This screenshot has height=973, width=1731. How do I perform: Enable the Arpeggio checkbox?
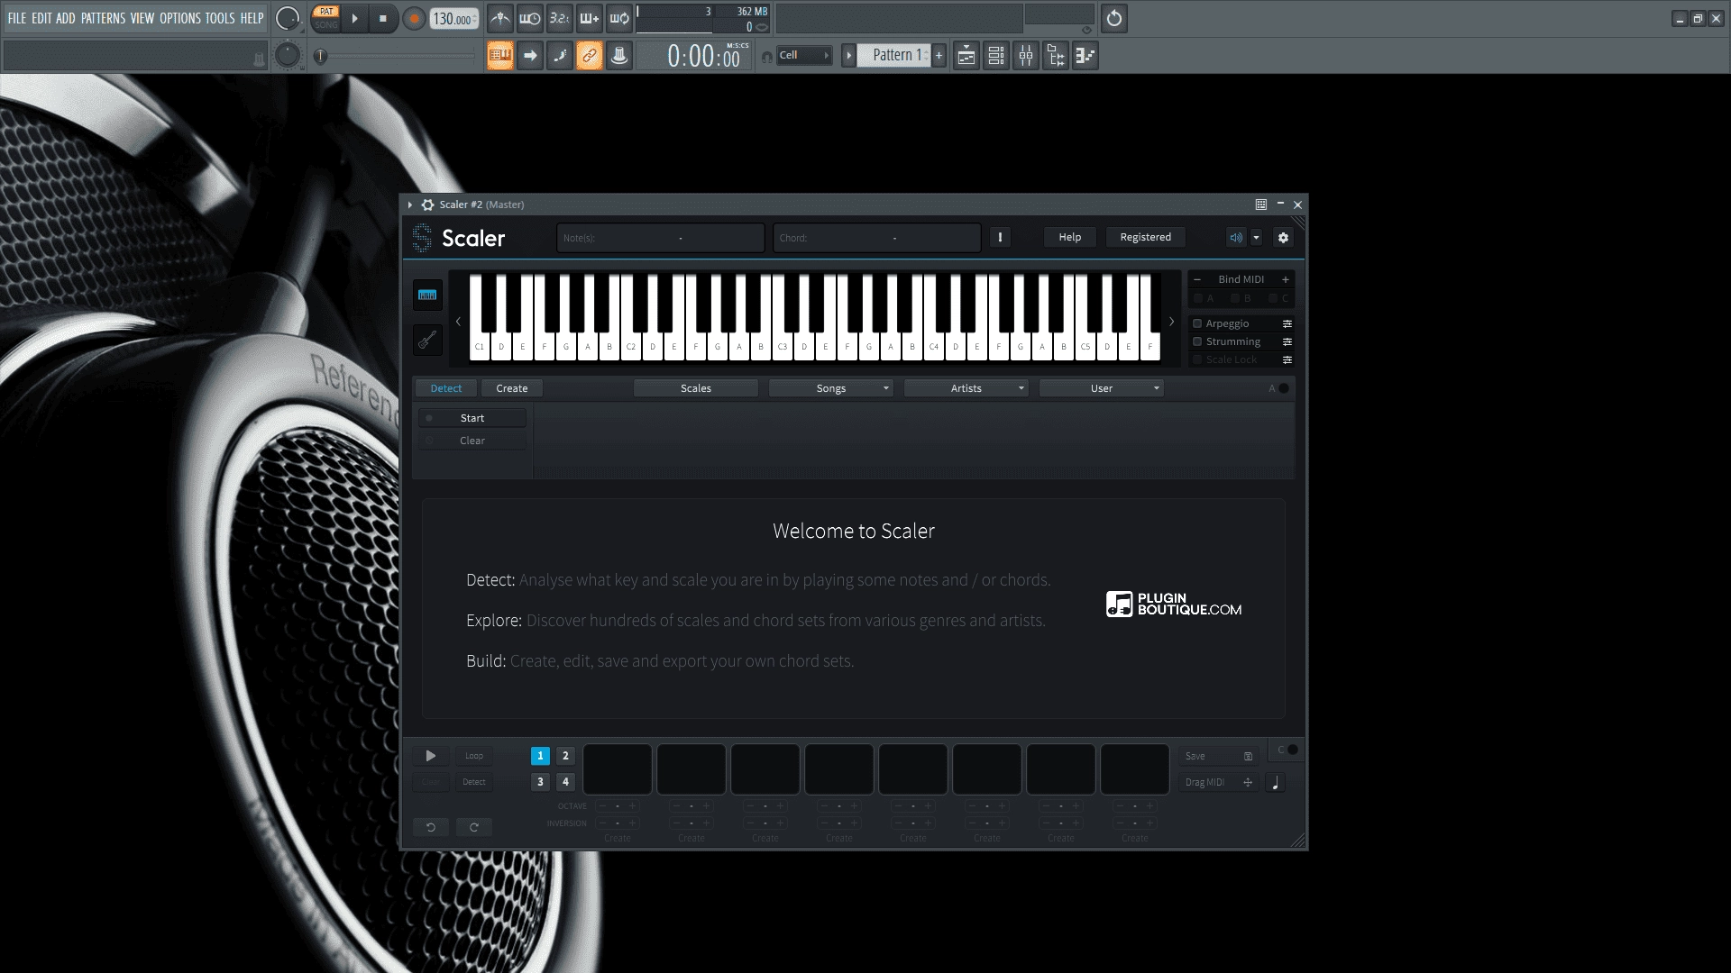tap(1197, 323)
